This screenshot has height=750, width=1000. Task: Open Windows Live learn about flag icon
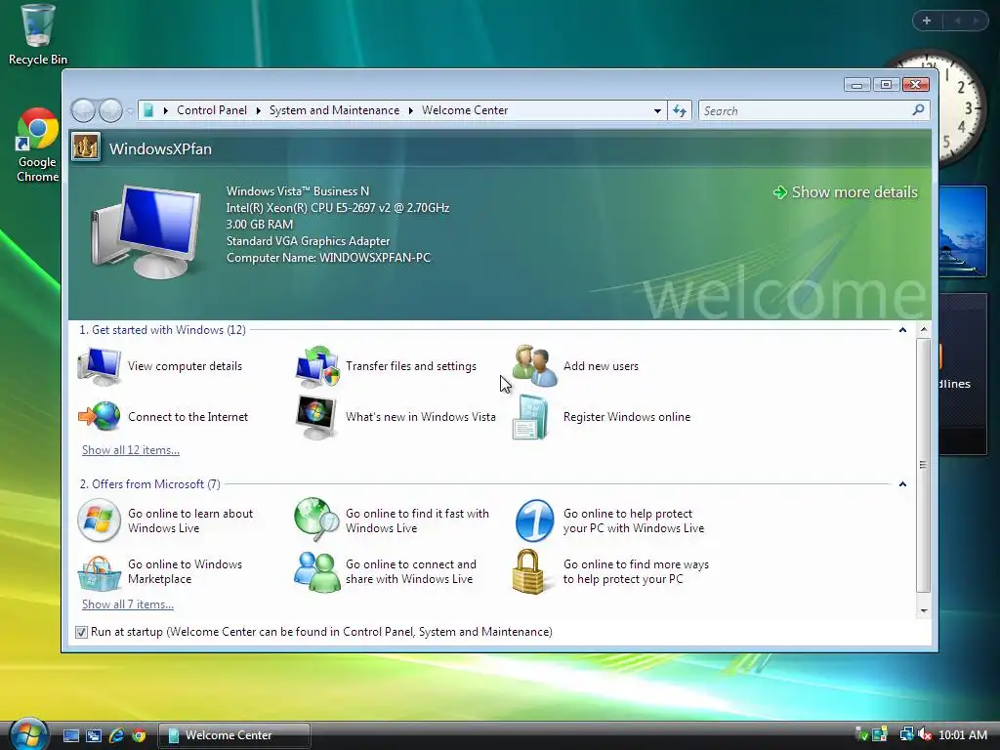99,521
